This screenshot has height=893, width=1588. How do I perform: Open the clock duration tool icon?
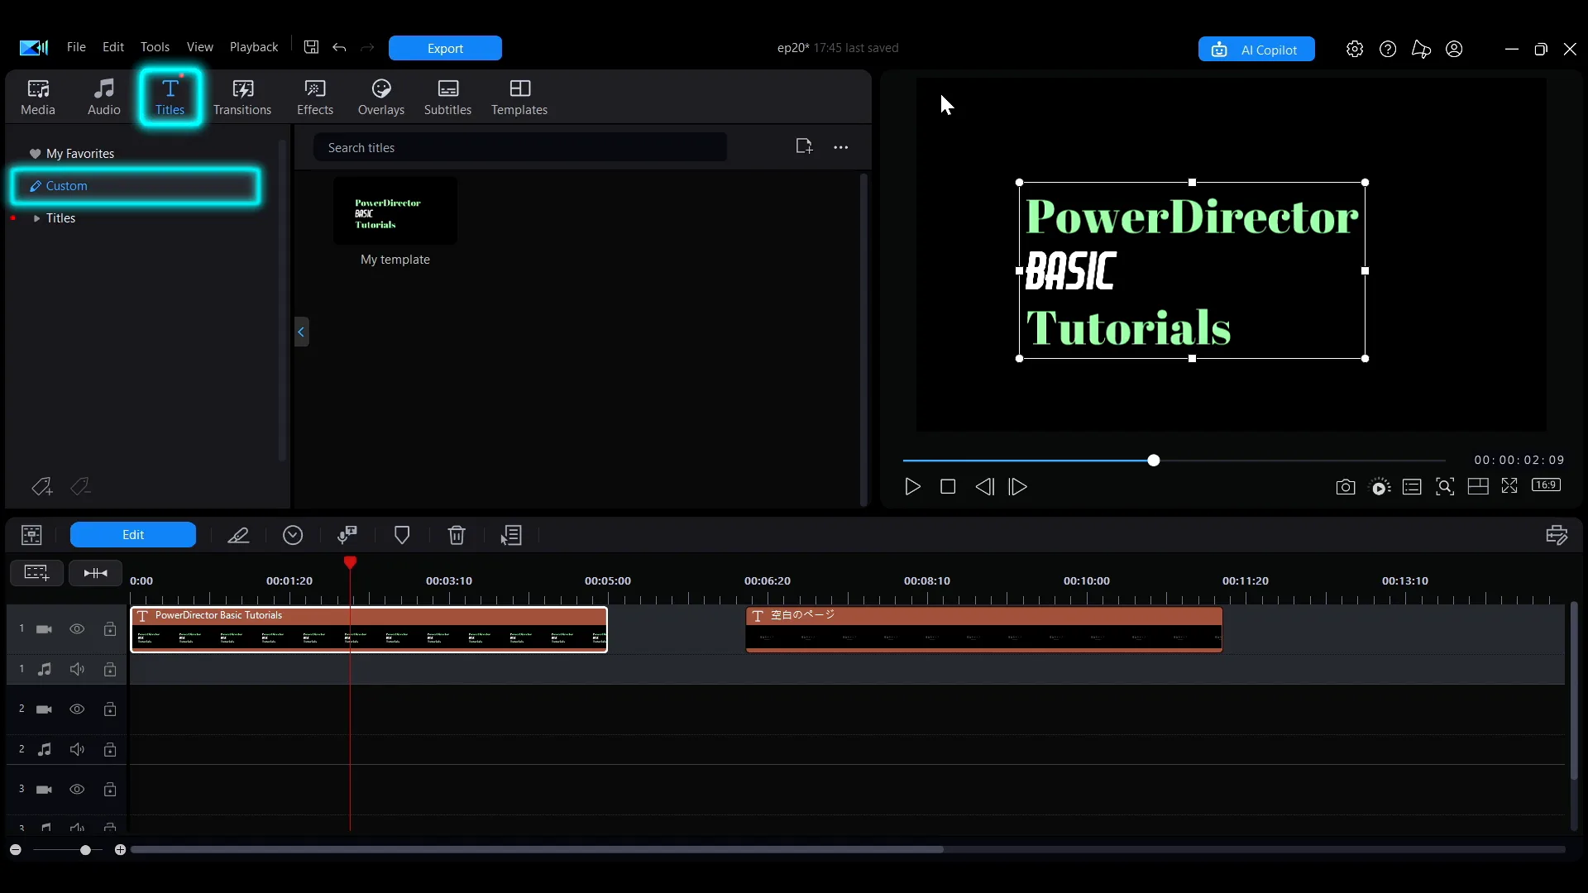293,535
